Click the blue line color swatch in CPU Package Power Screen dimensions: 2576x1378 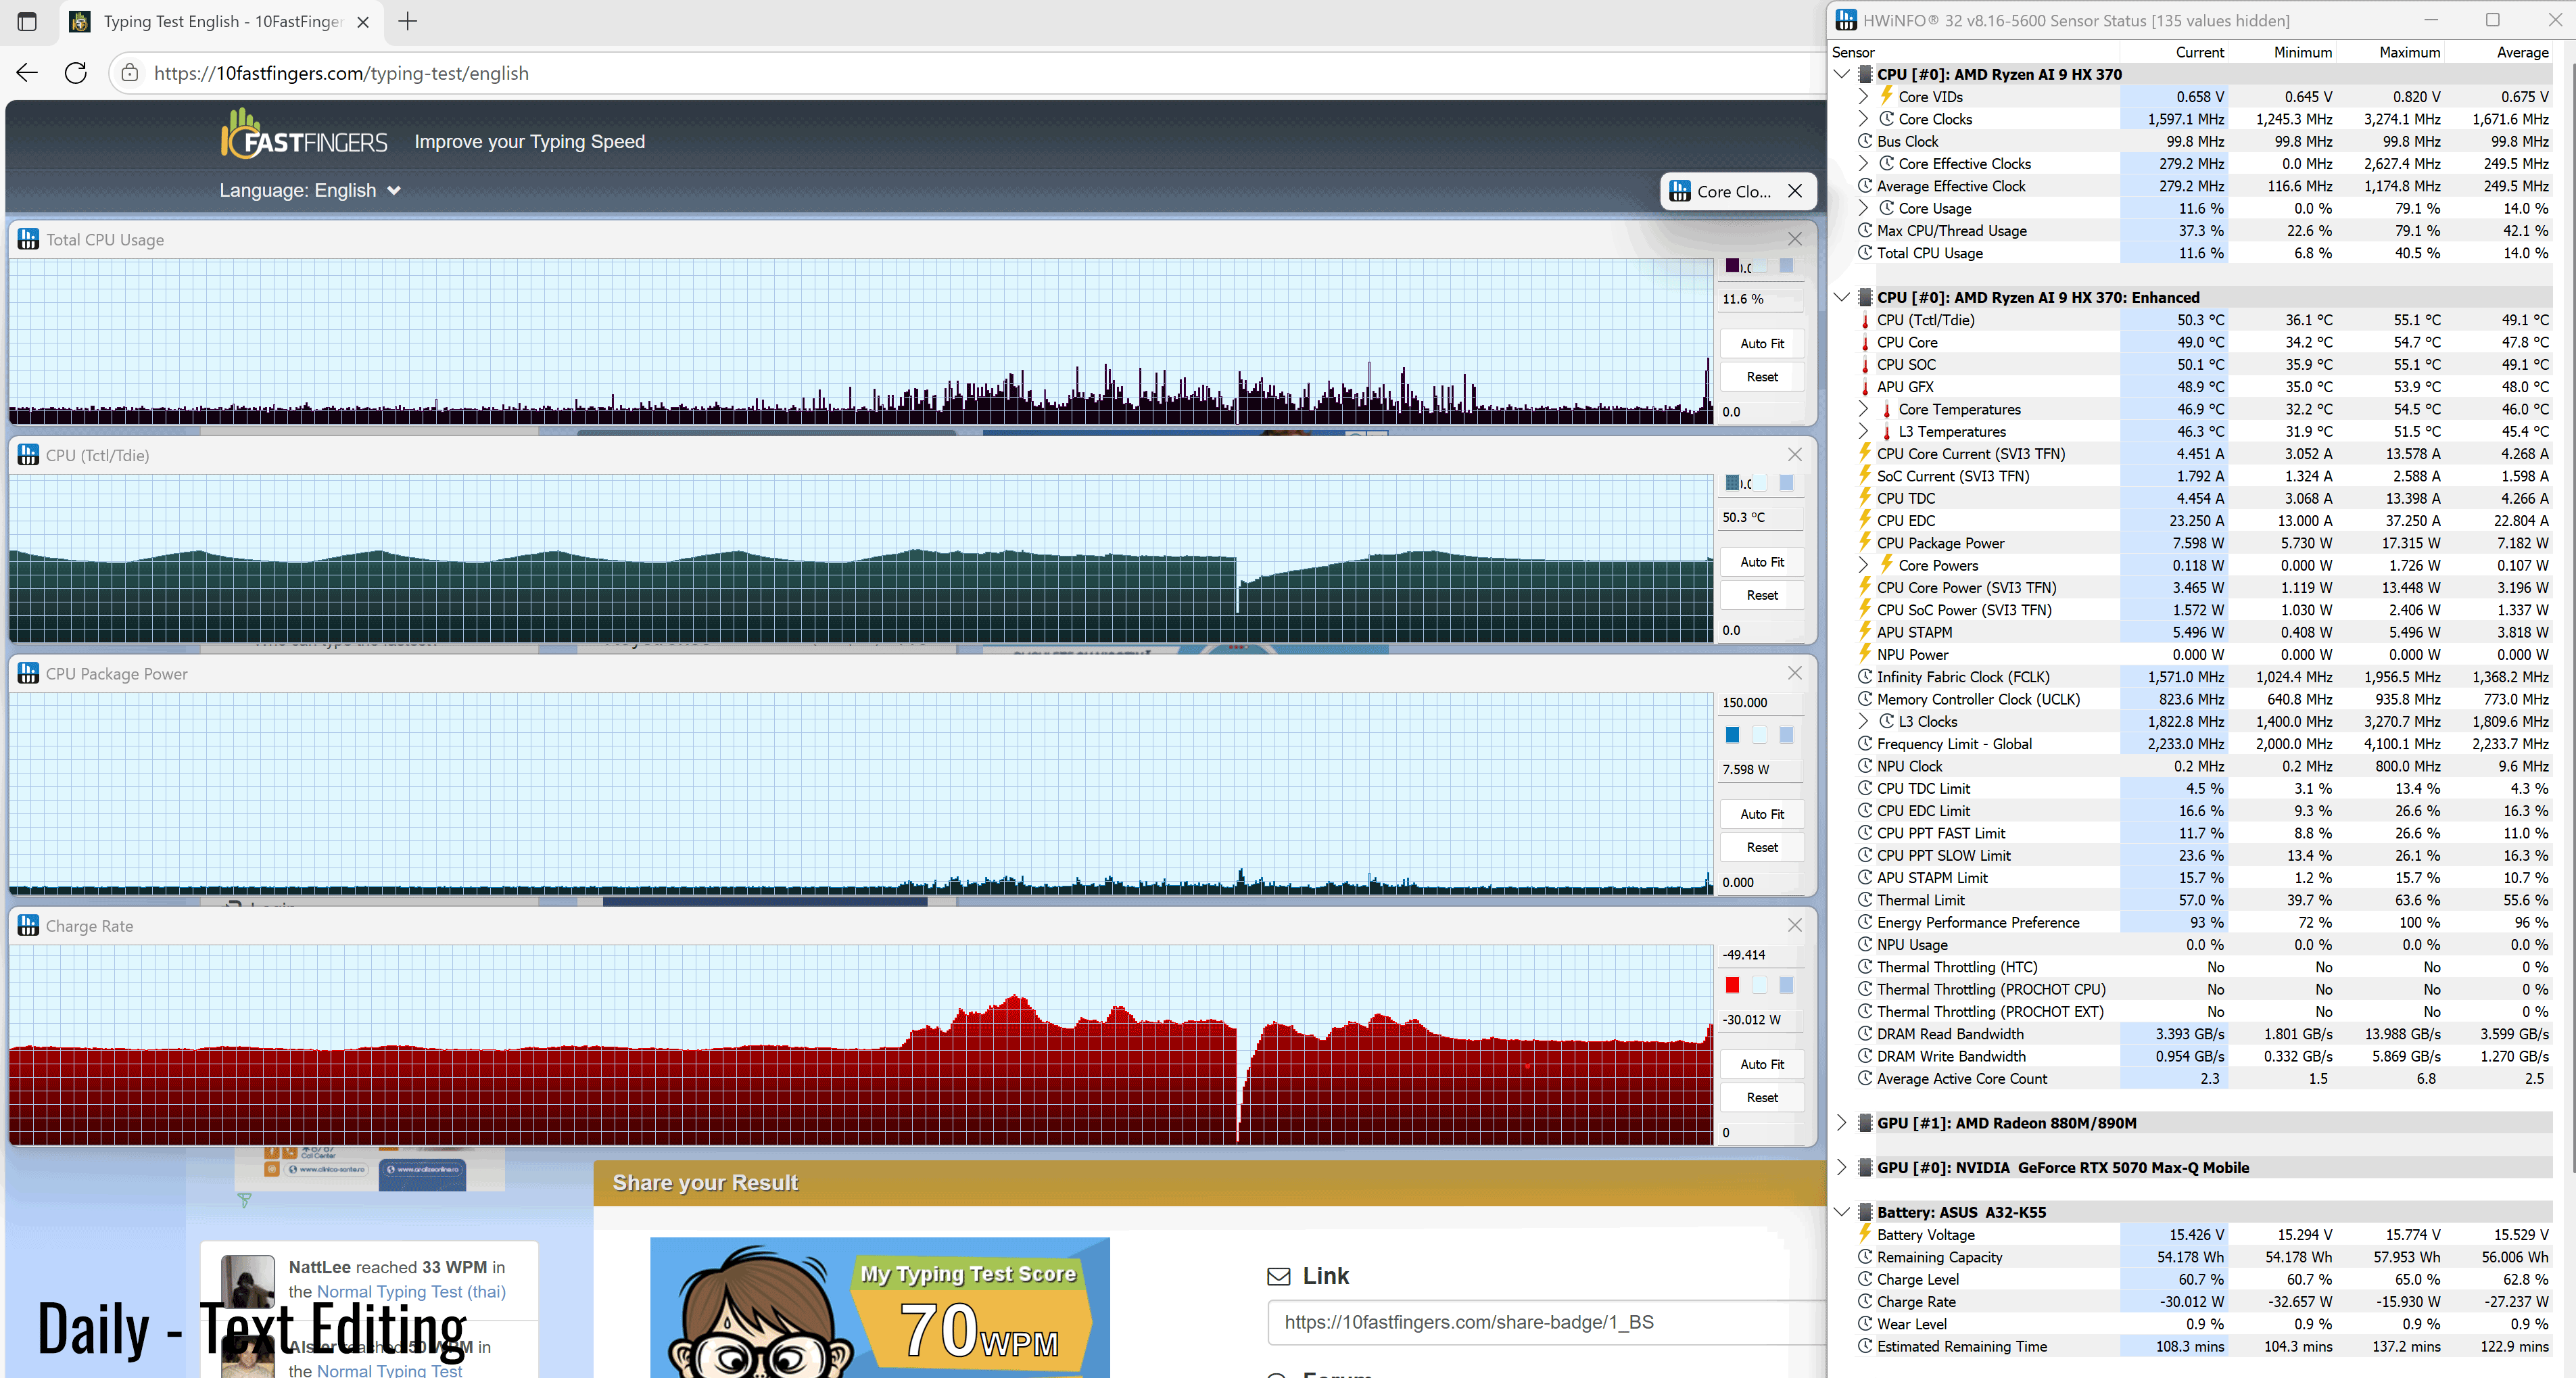tap(1732, 735)
